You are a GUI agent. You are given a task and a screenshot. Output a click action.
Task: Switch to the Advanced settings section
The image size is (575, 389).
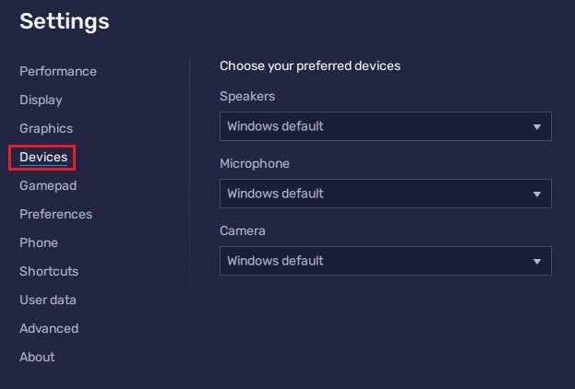pos(49,328)
